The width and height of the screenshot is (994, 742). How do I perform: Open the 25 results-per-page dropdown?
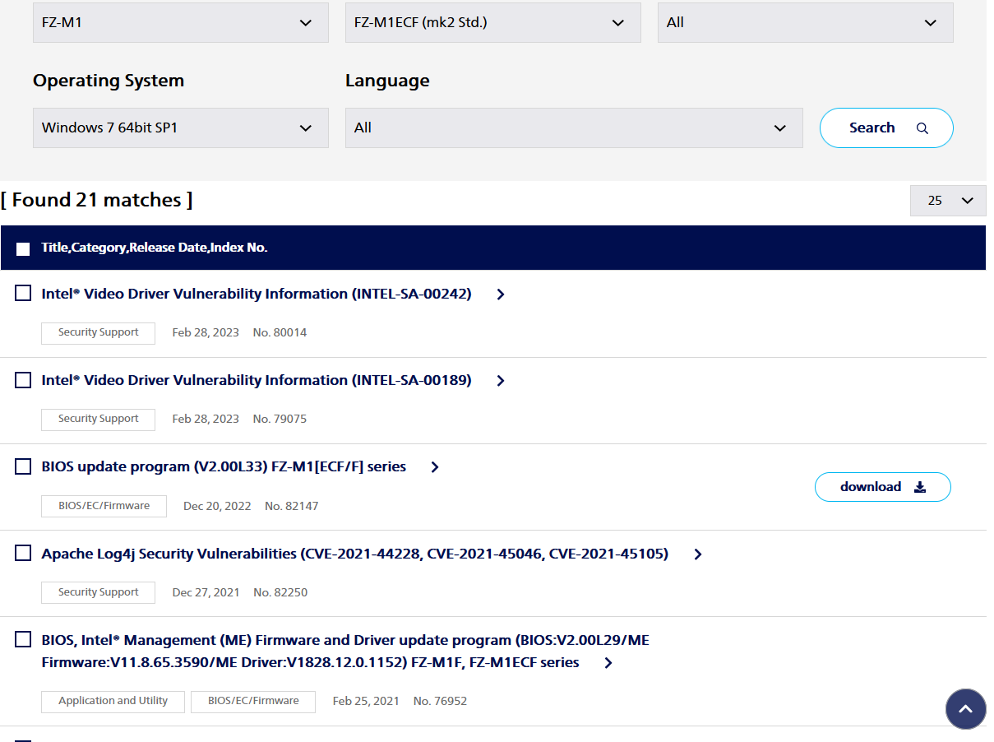click(x=948, y=201)
